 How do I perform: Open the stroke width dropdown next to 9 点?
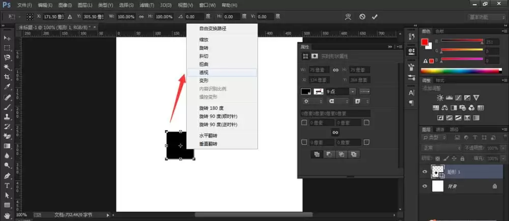353,92
